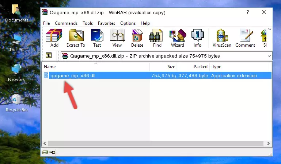Go up one folder level button
The height and width of the screenshot is (164, 281).
[x=49, y=55]
